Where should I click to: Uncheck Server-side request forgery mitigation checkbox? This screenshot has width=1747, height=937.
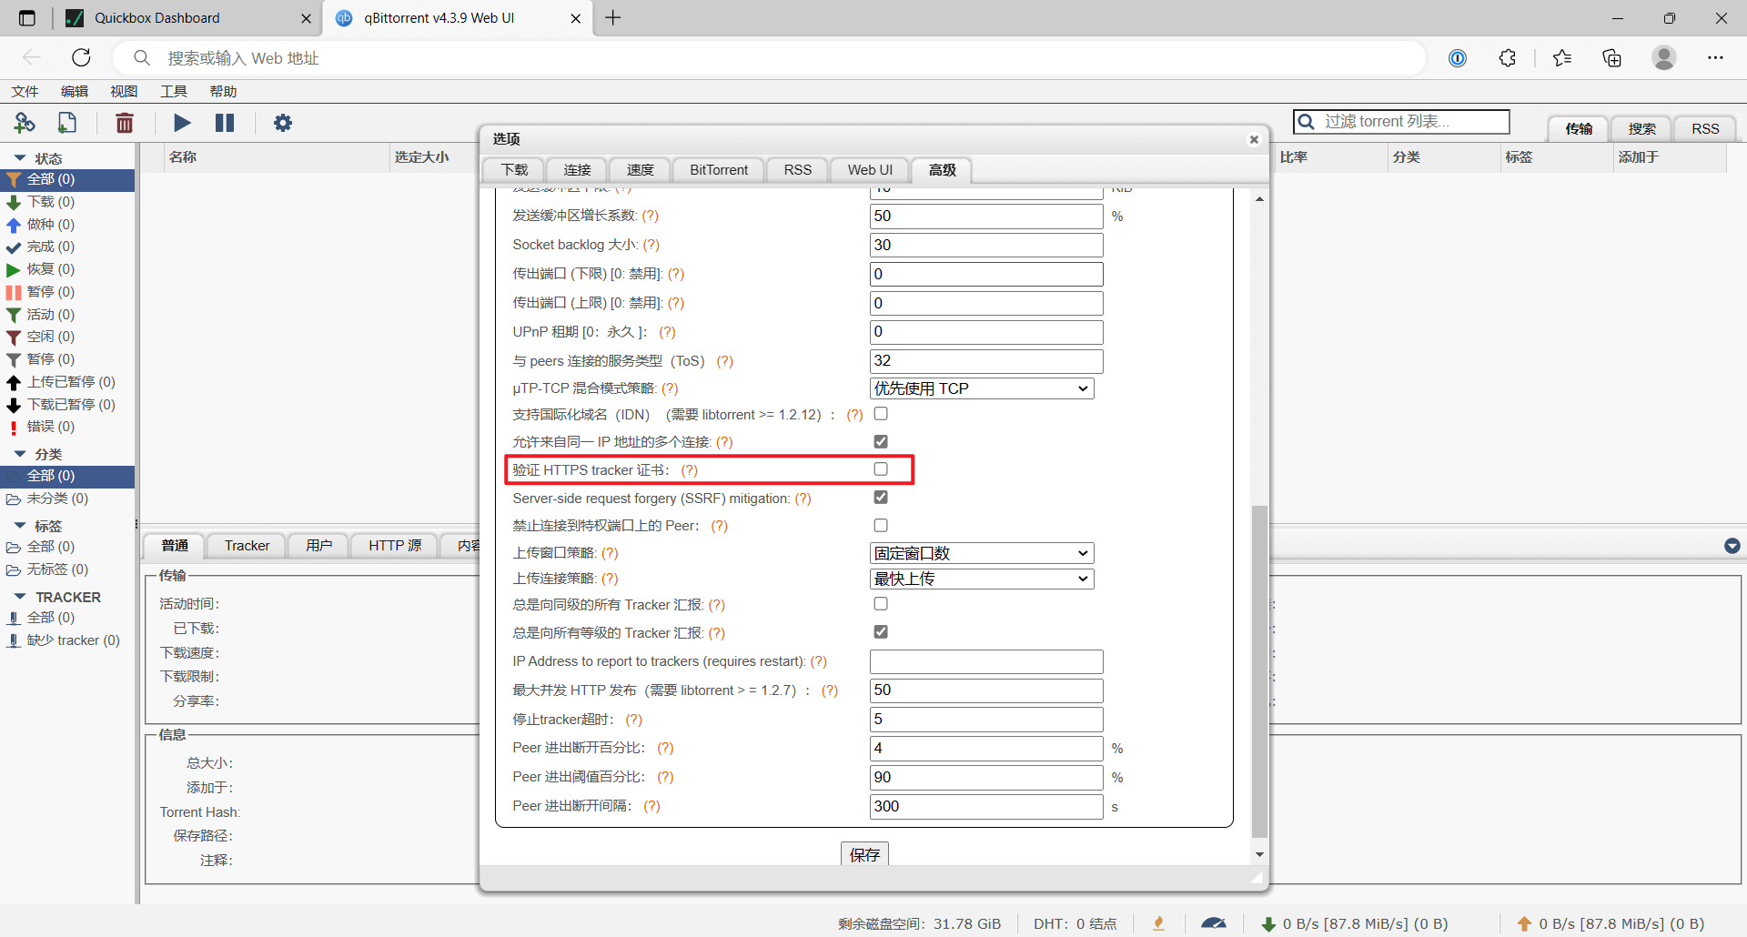(881, 498)
